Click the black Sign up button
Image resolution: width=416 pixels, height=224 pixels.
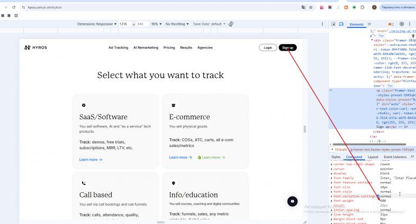tap(288, 47)
